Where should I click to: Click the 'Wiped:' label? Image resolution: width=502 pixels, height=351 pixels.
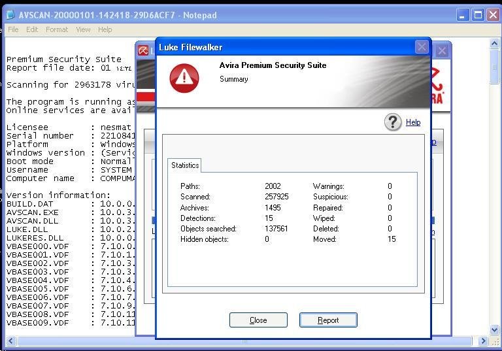click(x=324, y=218)
